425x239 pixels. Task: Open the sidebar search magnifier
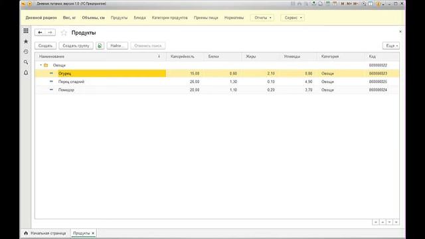[x=26, y=62]
